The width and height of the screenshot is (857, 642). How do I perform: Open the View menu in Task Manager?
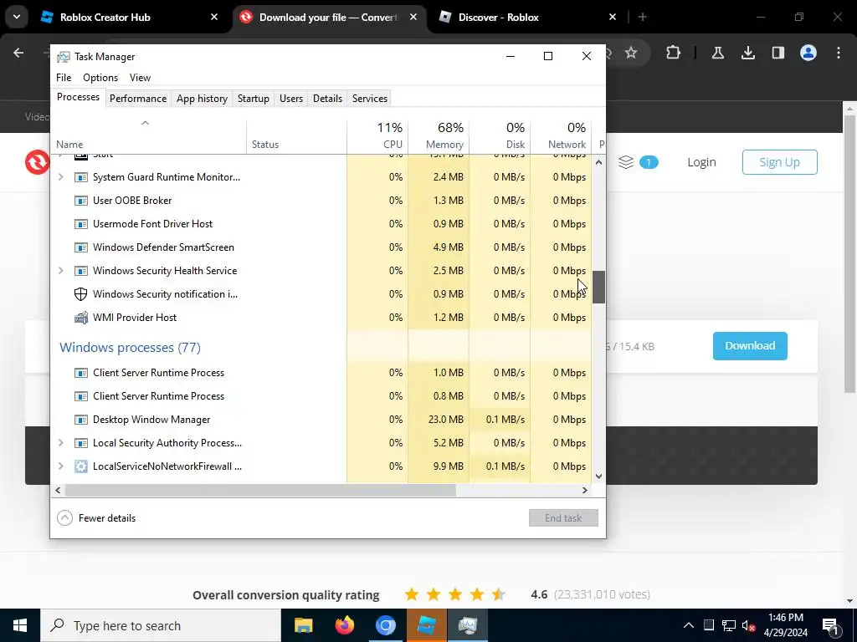tap(140, 78)
